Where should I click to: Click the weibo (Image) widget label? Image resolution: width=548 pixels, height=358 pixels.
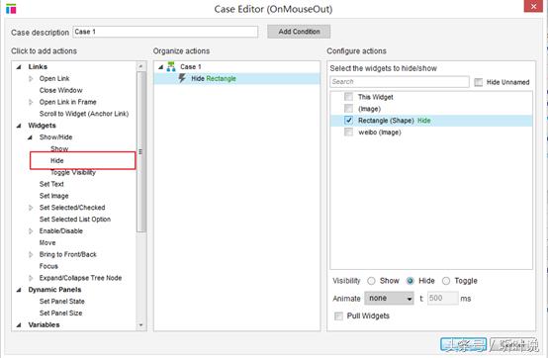380,132
